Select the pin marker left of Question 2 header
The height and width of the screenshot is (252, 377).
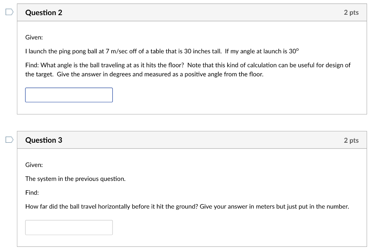(x=9, y=12)
